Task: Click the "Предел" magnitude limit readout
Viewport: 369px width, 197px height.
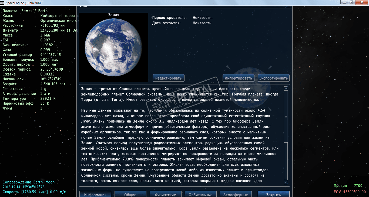Action: point(348,186)
